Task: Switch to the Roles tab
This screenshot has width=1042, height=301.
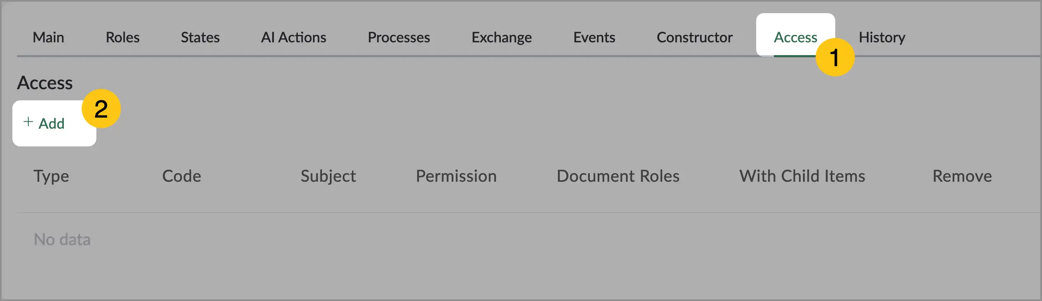Action: pos(123,37)
